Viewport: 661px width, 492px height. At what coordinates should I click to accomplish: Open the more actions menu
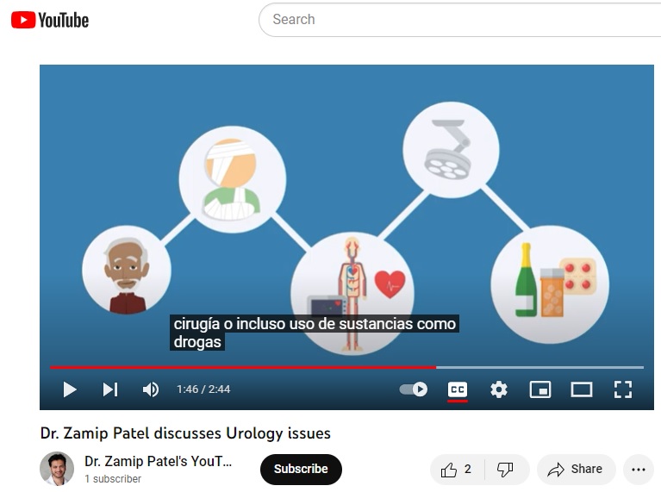[639, 470]
